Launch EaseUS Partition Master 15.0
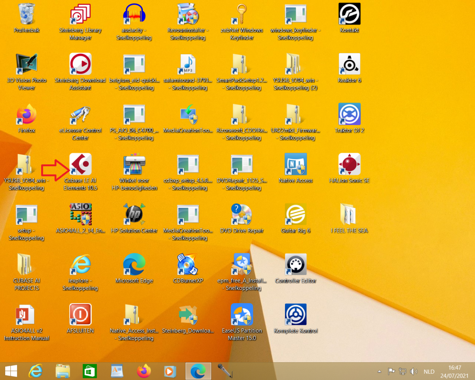This screenshot has width=475, height=380. point(242,315)
